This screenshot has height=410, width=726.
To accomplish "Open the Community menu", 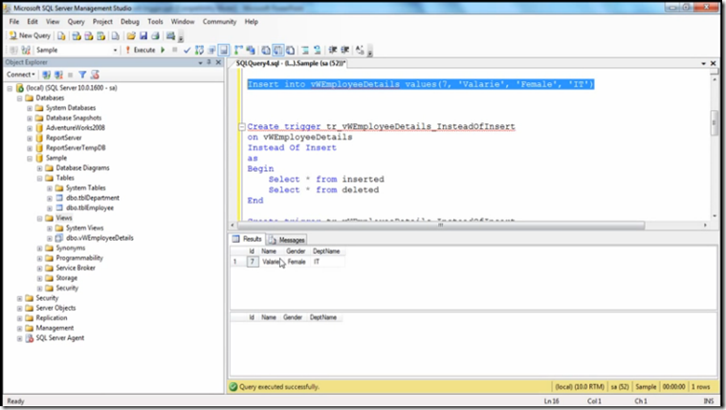I will coord(219,22).
